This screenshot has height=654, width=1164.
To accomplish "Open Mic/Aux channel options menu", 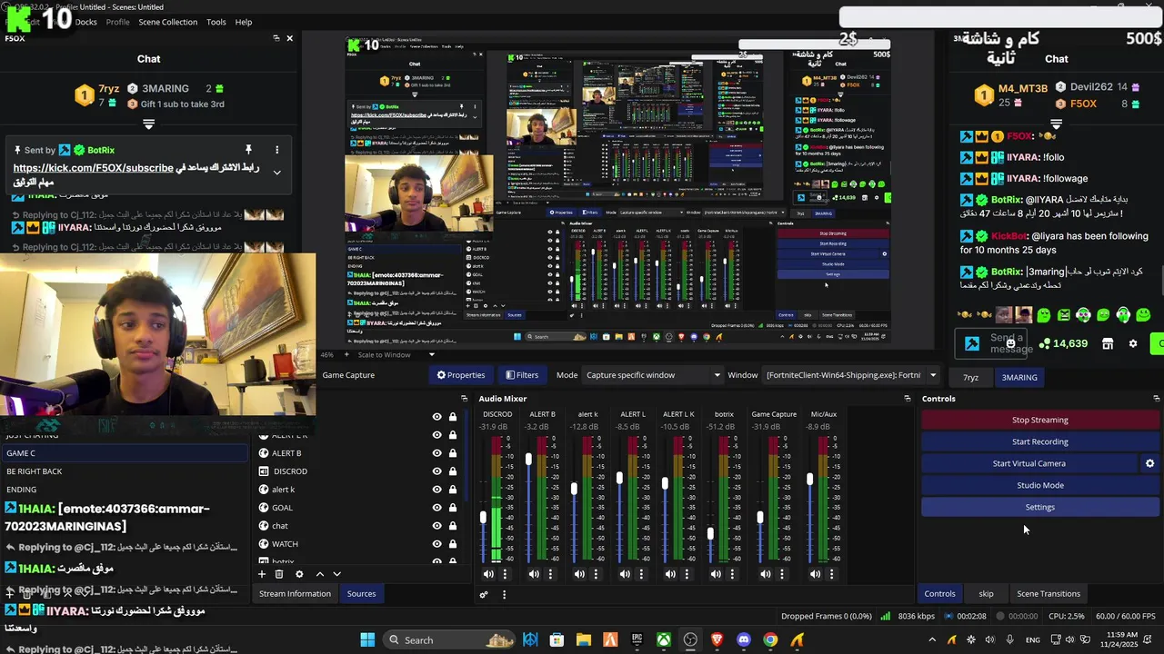I will tap(831, 574).
